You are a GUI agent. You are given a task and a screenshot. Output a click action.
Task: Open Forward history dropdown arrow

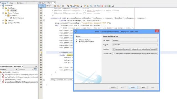coord(65,6)
